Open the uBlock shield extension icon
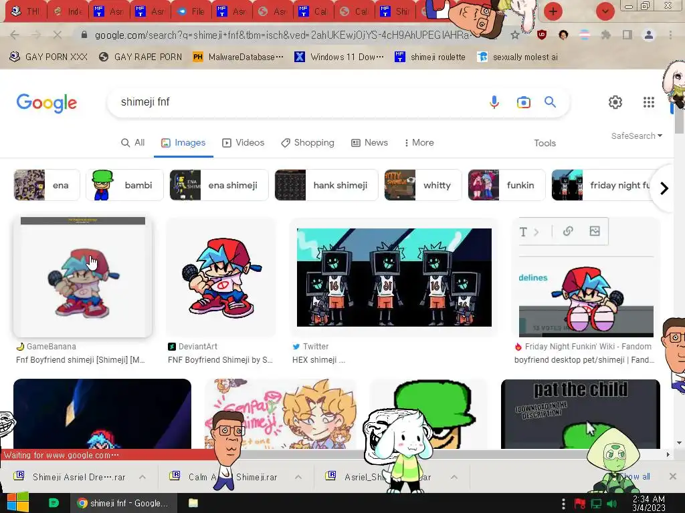Image resolution: width=685 pixels, height=513 pixels. 542,35
